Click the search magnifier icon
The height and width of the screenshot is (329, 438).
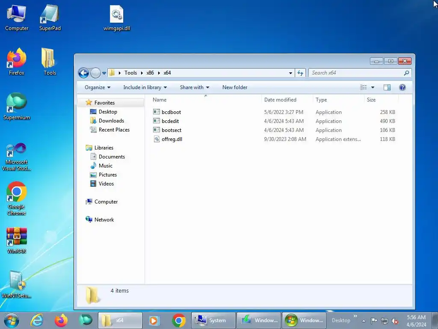[x=406, y=73]
